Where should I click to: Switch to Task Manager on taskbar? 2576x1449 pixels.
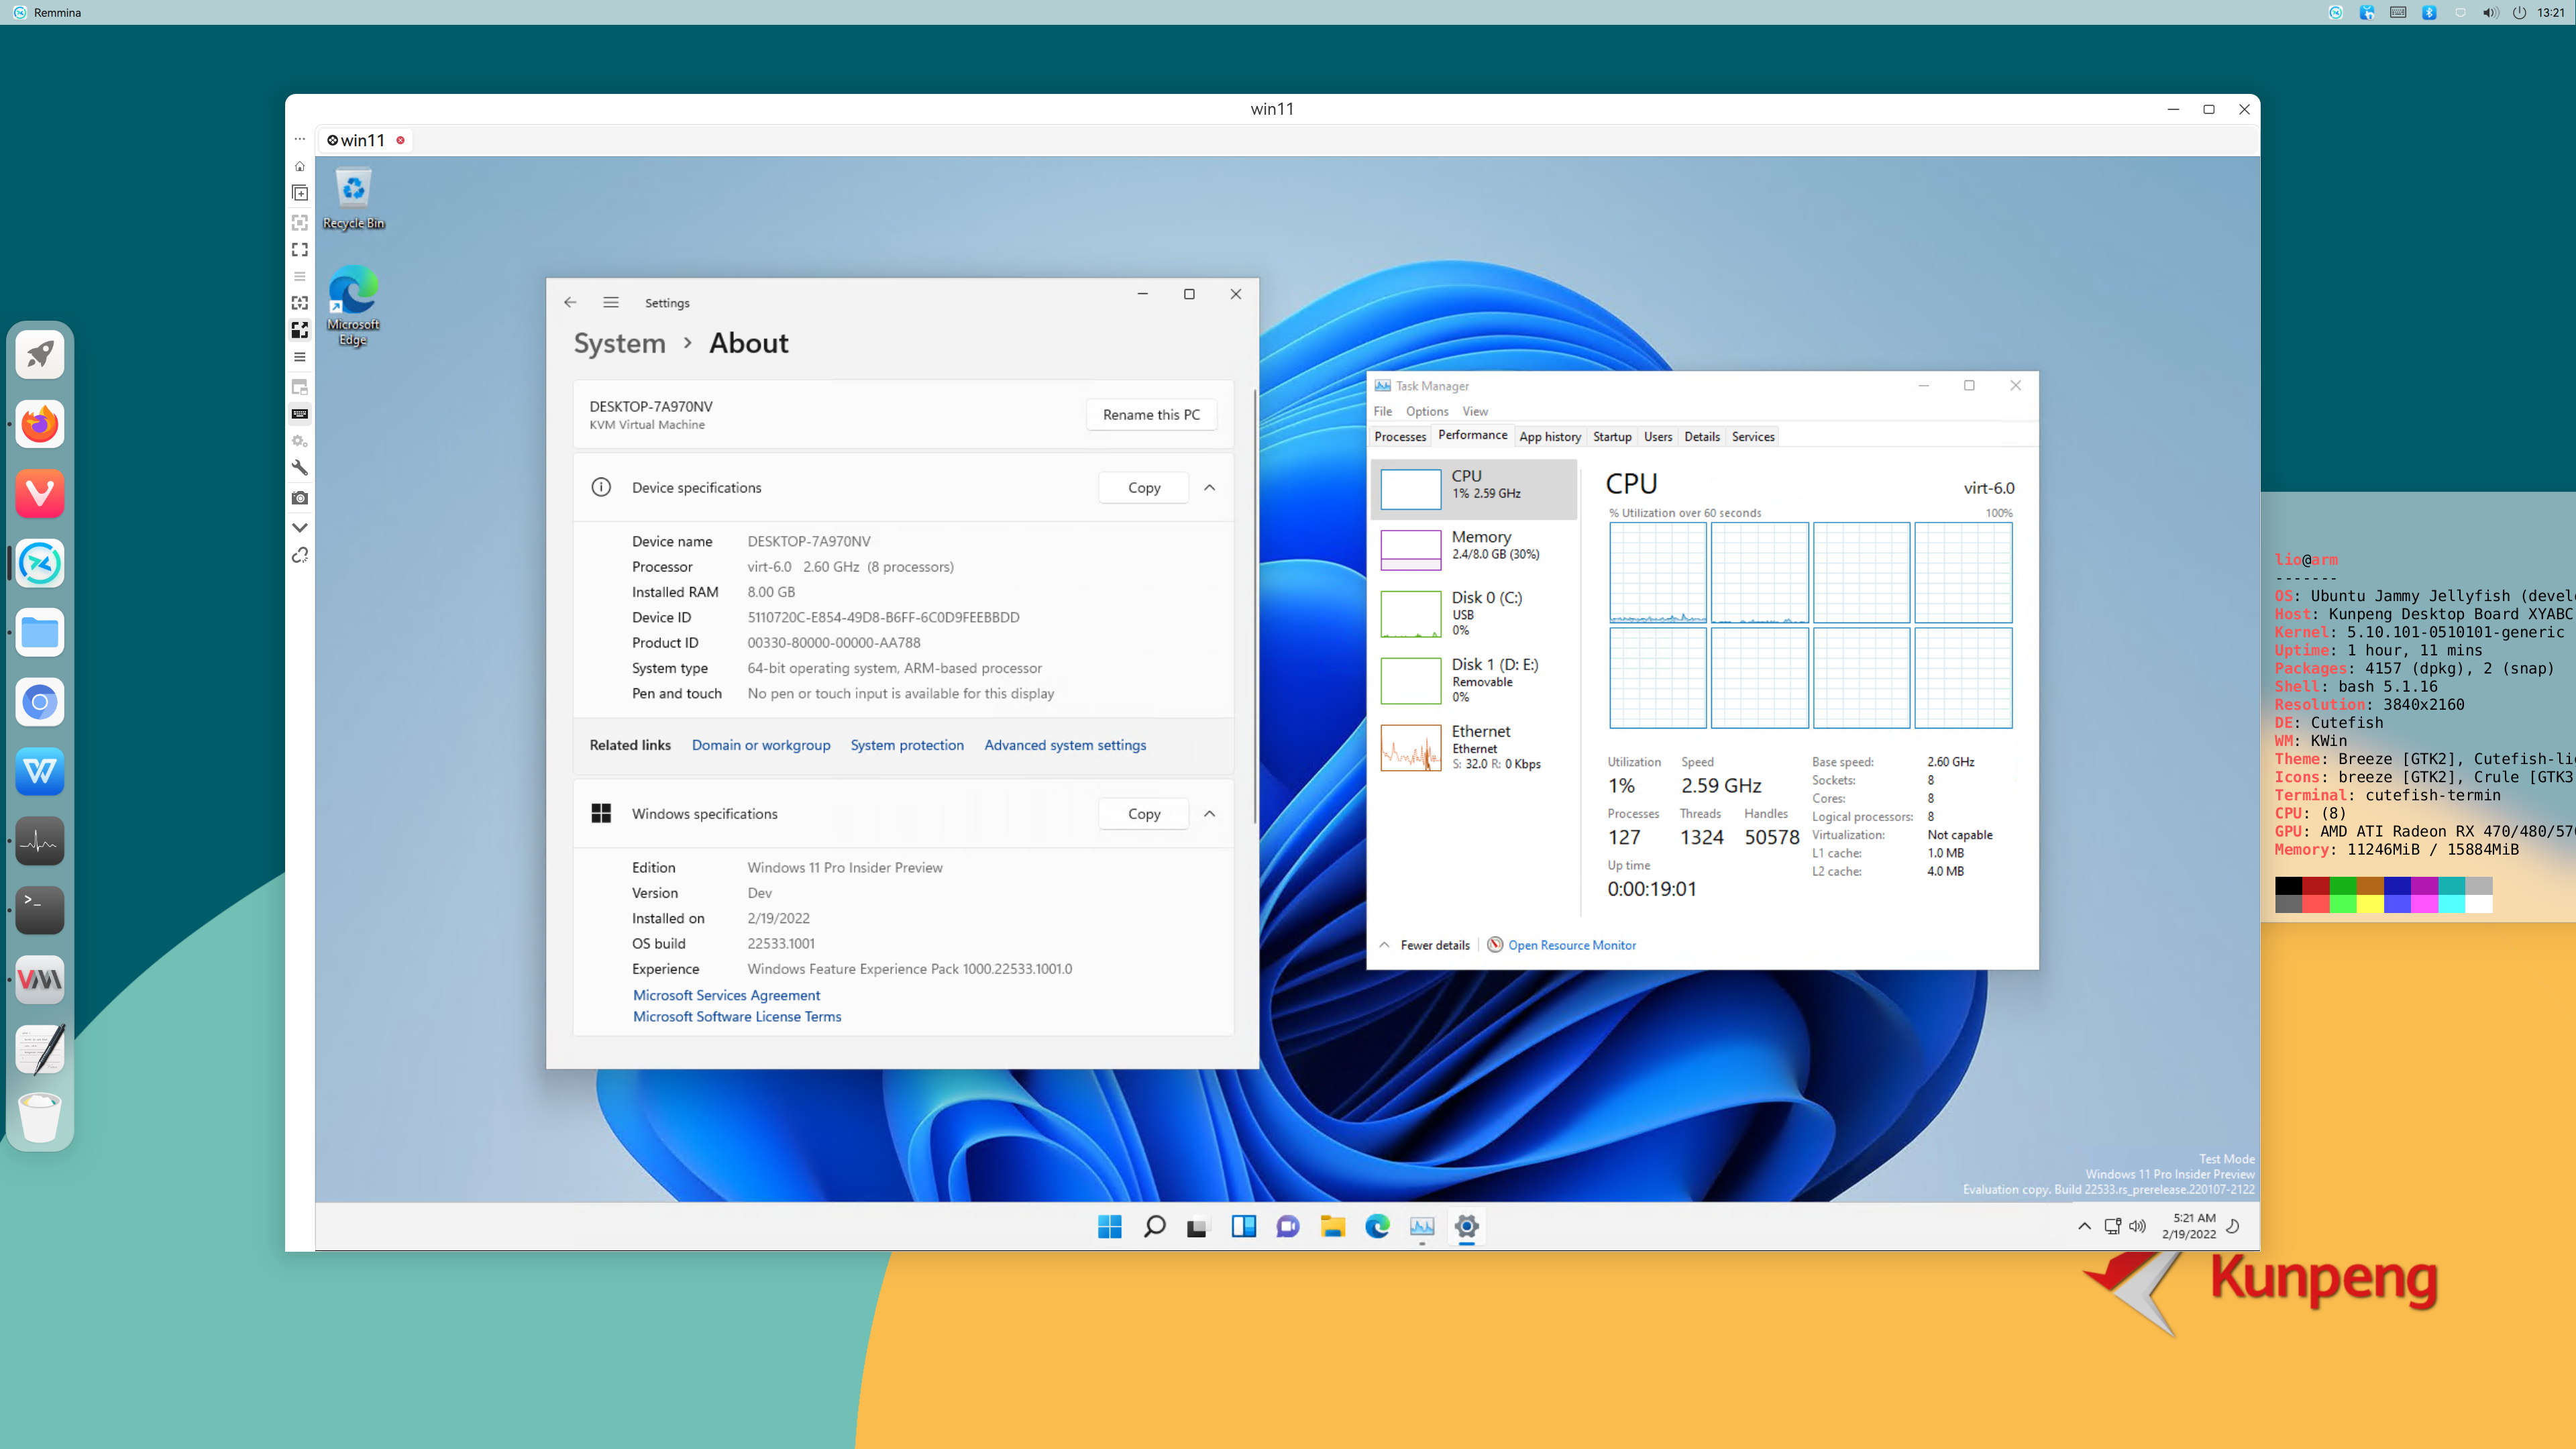tap(1422, 1226)
